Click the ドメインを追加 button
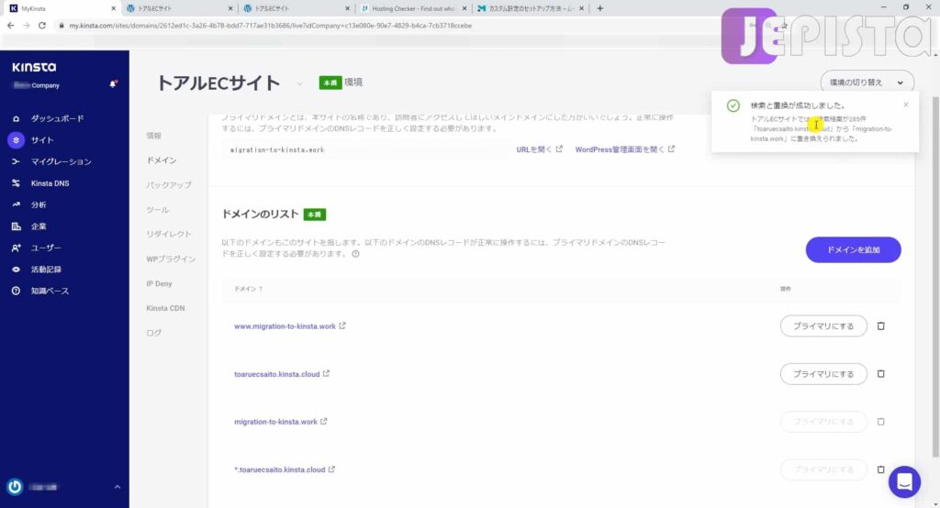 [x=853, y=249]
